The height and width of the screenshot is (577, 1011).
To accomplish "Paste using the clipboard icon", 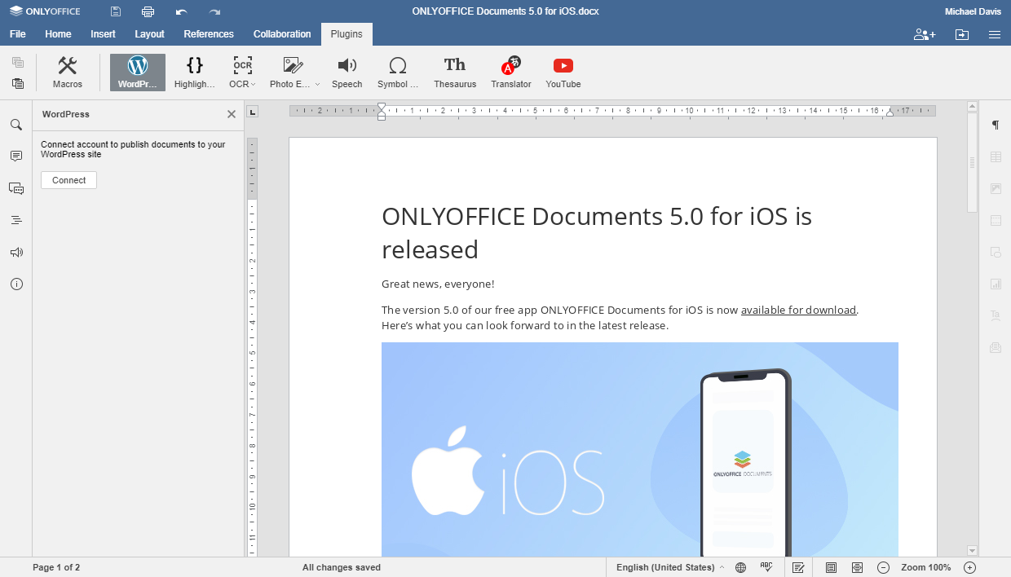I will pyautogui.click(x=18, y=83).
